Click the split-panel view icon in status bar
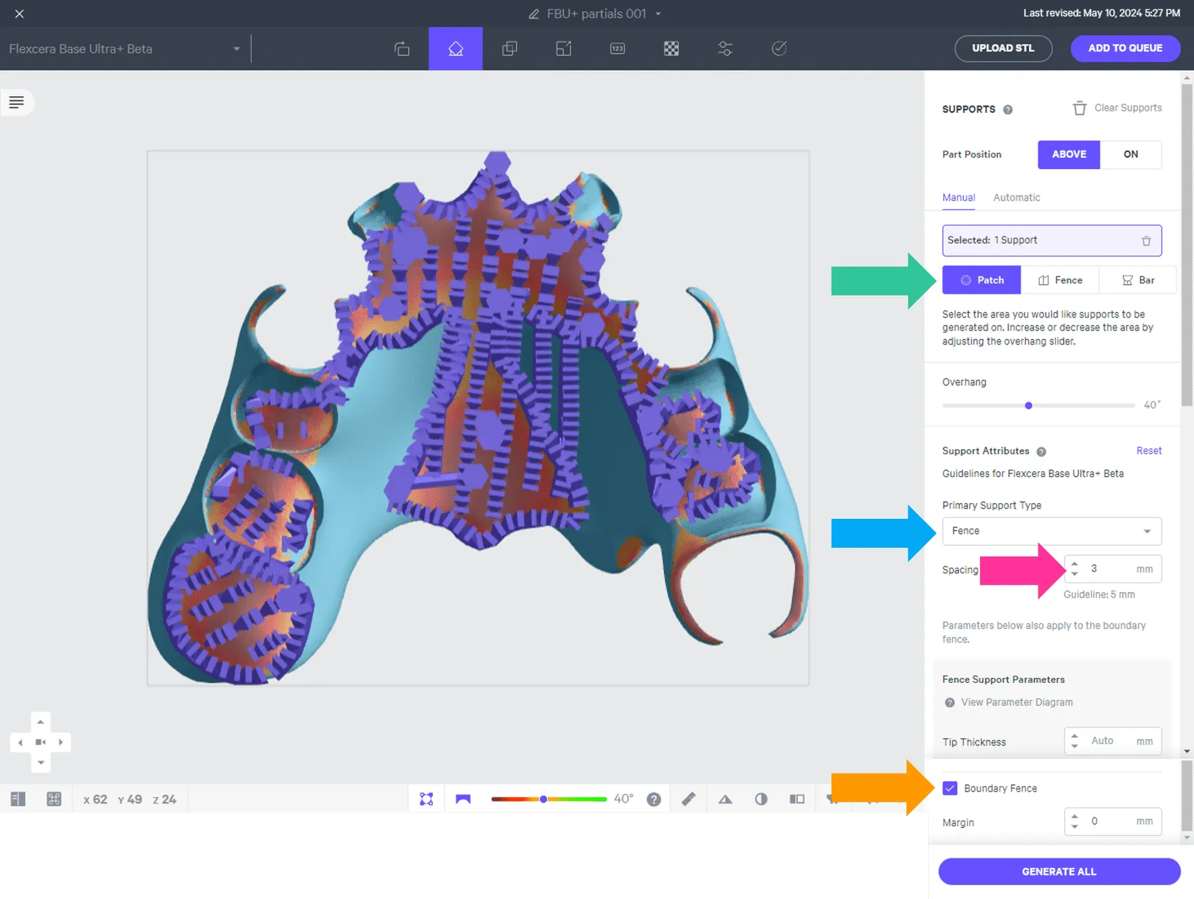This screenshot has height=899, width=1194. pos(18,799)
